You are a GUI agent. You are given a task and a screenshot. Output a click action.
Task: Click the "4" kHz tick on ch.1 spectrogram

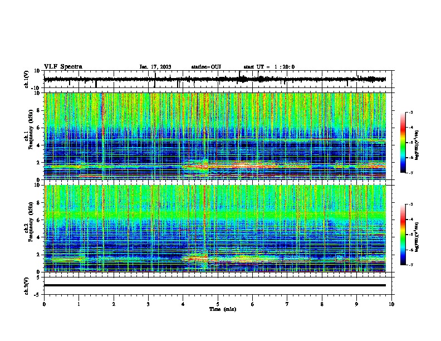coord(38,145)
